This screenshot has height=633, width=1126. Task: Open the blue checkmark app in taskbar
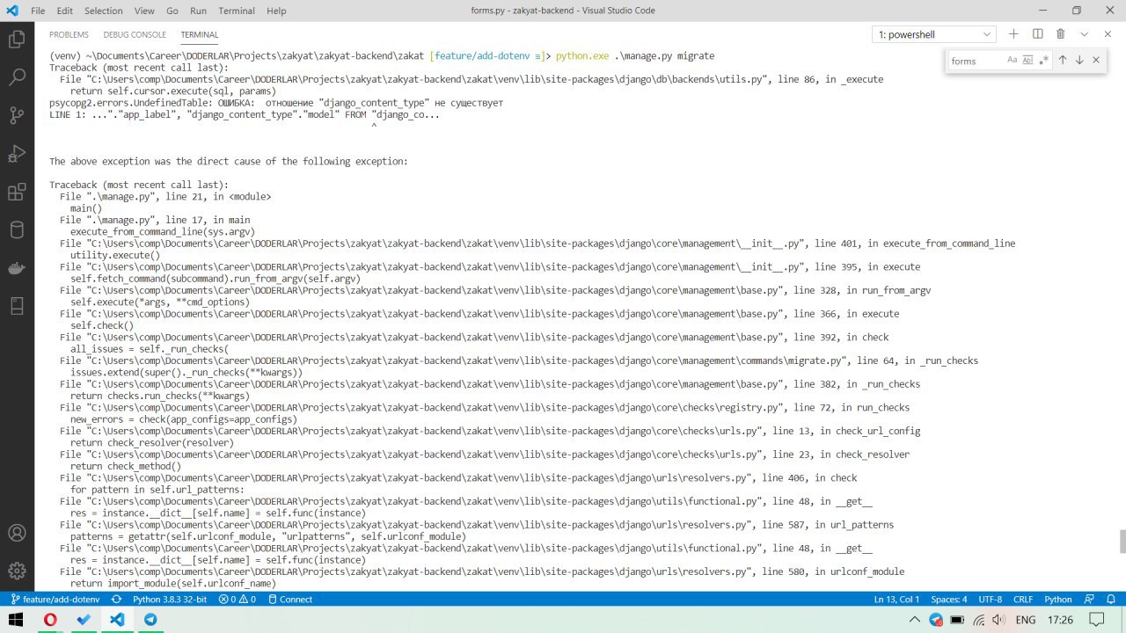pos(84,620)
